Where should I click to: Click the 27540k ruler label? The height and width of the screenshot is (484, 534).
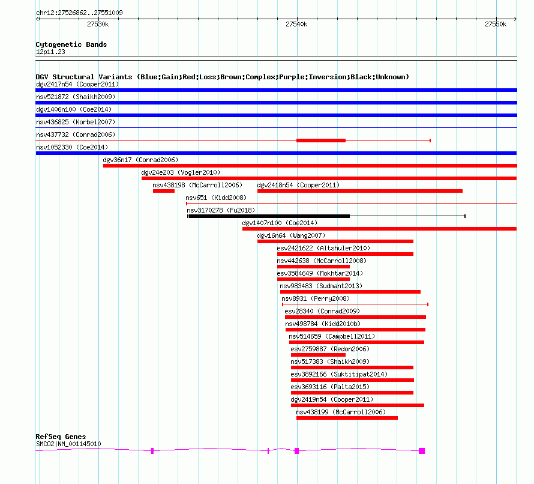click(x=296, y=24)
